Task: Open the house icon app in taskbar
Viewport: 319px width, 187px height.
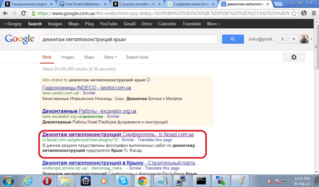Action: point(85,181)
